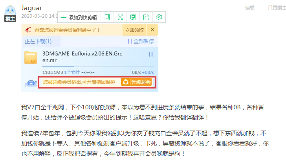The image size is (286, 164).
Task: Click the 升级超会 upgrade button
Action: [x=136, y=82]
